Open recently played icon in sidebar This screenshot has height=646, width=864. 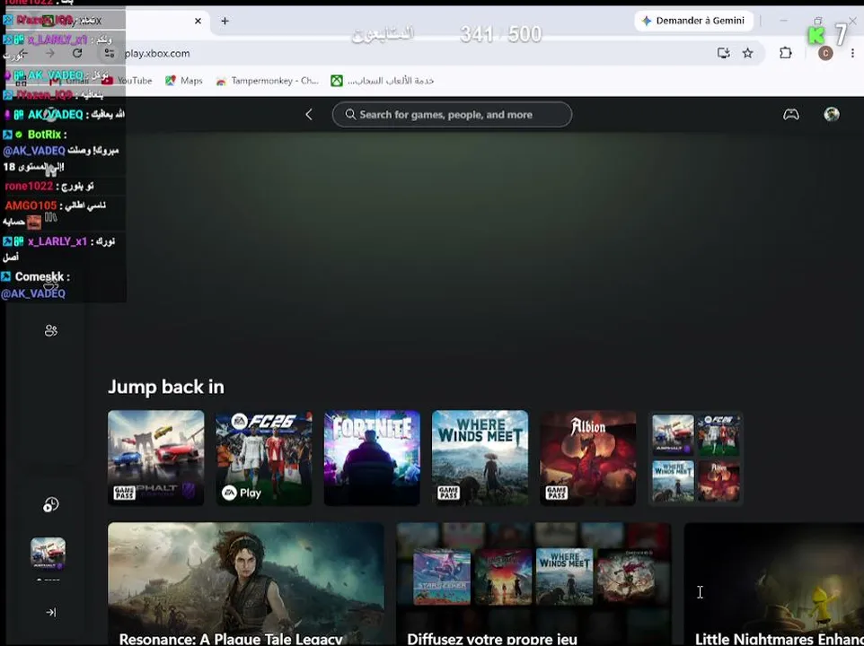point(50,504)
